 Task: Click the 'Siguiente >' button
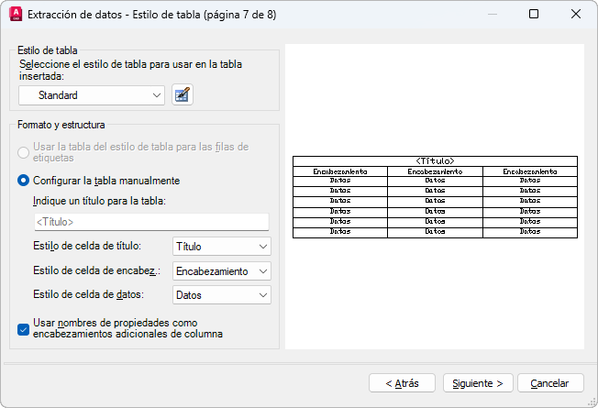478,383
